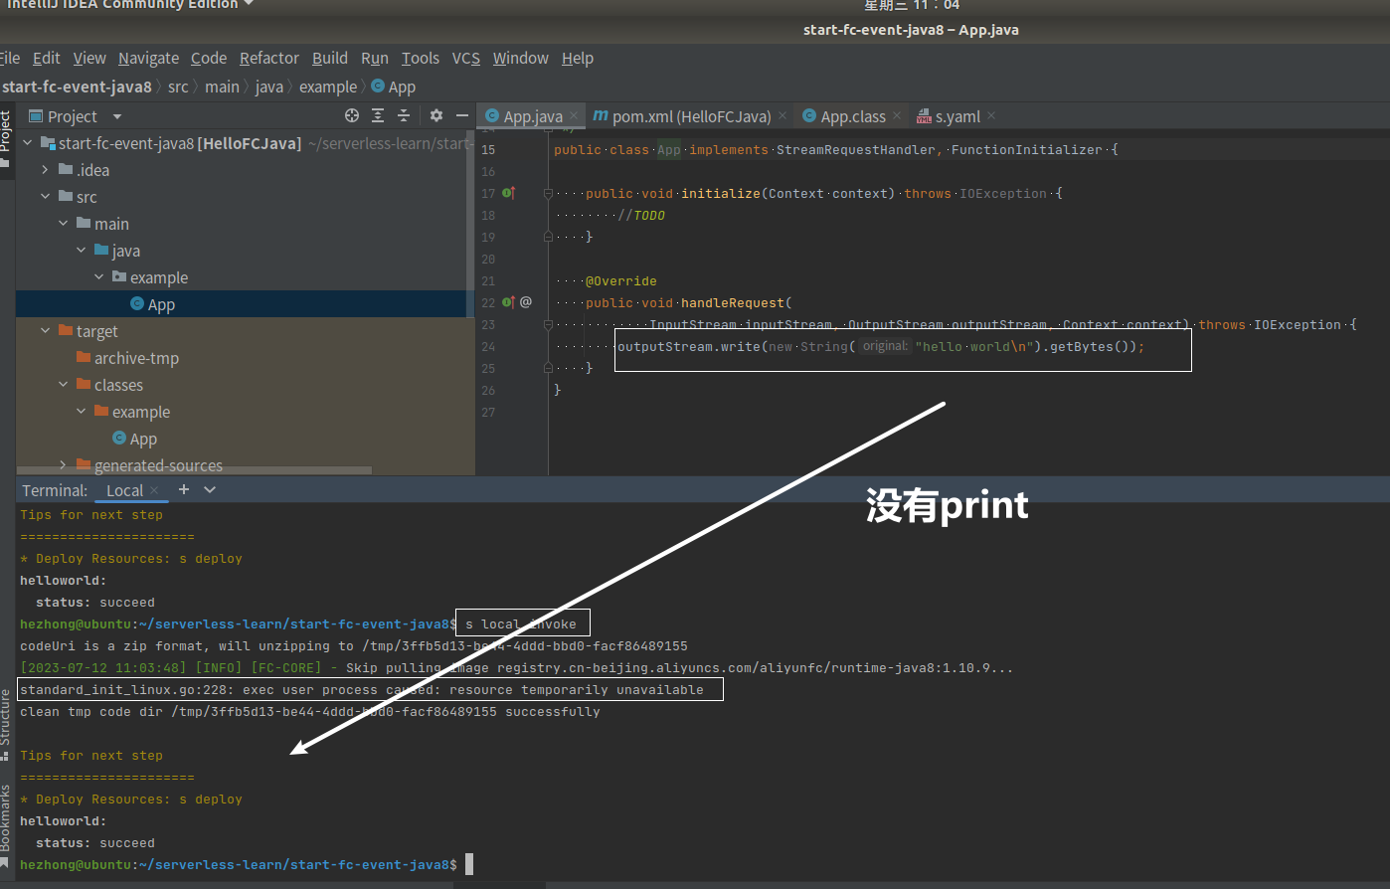1390x889 pixels.
Task: Click the Expand All icon in Project panel
Action: click(x=378, y=115)
